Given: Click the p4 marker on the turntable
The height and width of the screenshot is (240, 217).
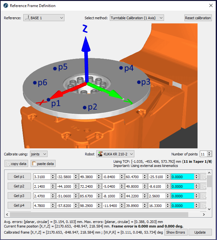Looking at the screenshot, I should tap(121, 68).
